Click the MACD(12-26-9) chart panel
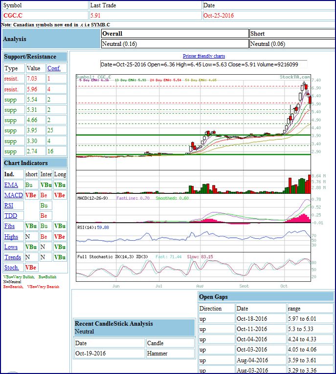 (193, 211)
